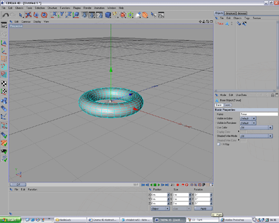Open the Object coordinate mode dropdown

coord(160,209)
